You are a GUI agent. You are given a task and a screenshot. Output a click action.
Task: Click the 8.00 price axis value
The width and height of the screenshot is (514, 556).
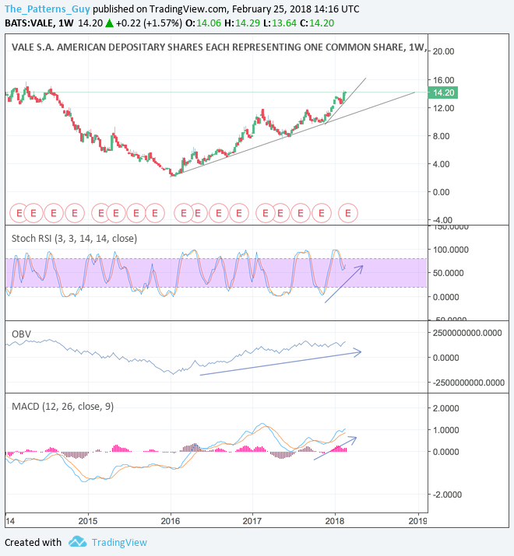coord(441,136)
